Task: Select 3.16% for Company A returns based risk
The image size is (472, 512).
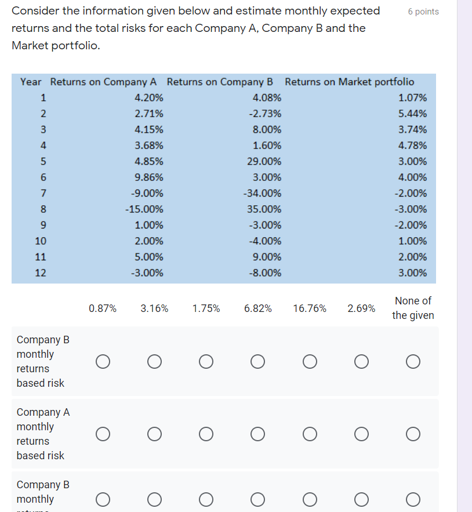Action: 154,434
